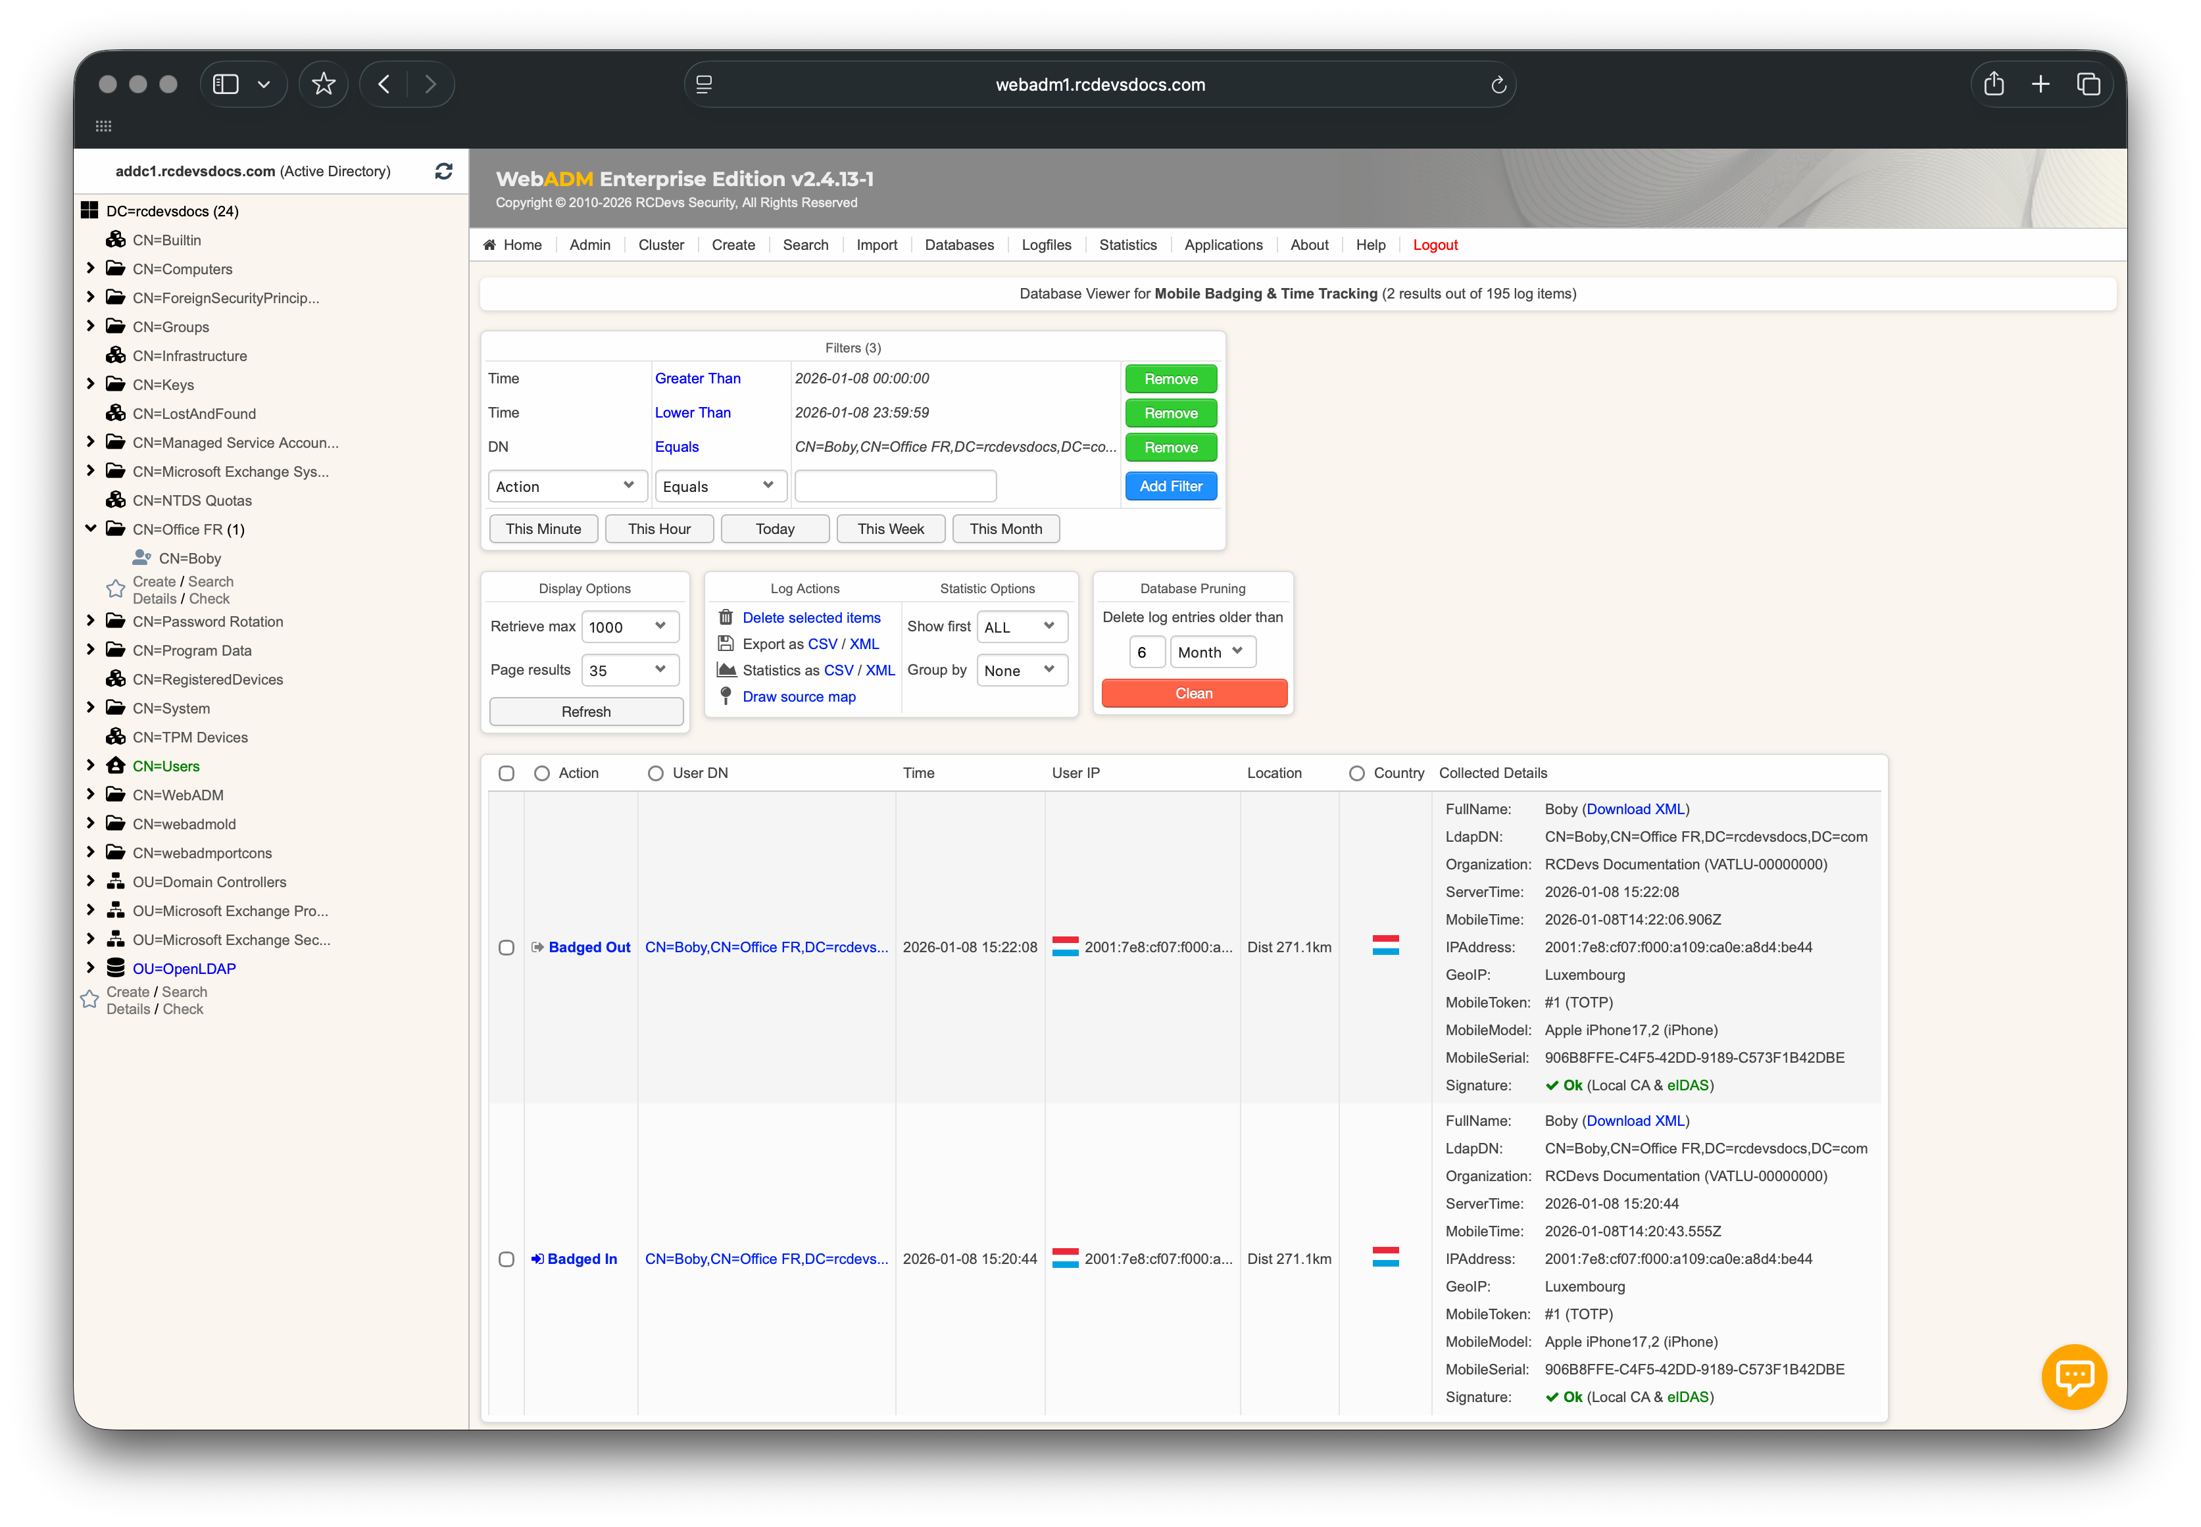The width and height of the screenshot is (2201, 1527).
Task: Click the pin icon beside Draw source map
Action: point(726,696)
